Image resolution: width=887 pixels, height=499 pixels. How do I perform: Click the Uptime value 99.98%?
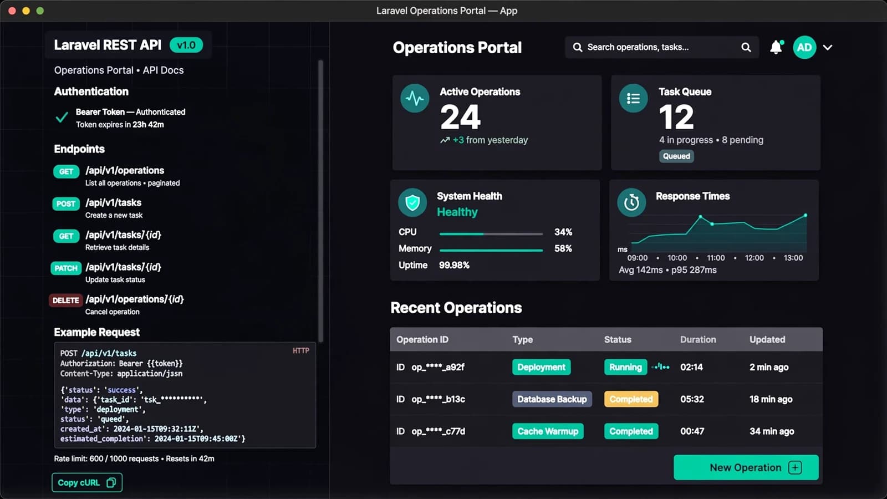[454, 265]
